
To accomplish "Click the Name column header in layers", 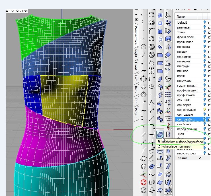I will (x=181, y=17).
